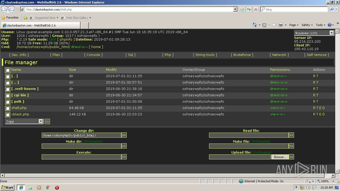This screenshot has height=191, width=340.
Task: Check the box for xblack.php file
Action: tap(8, 115)
